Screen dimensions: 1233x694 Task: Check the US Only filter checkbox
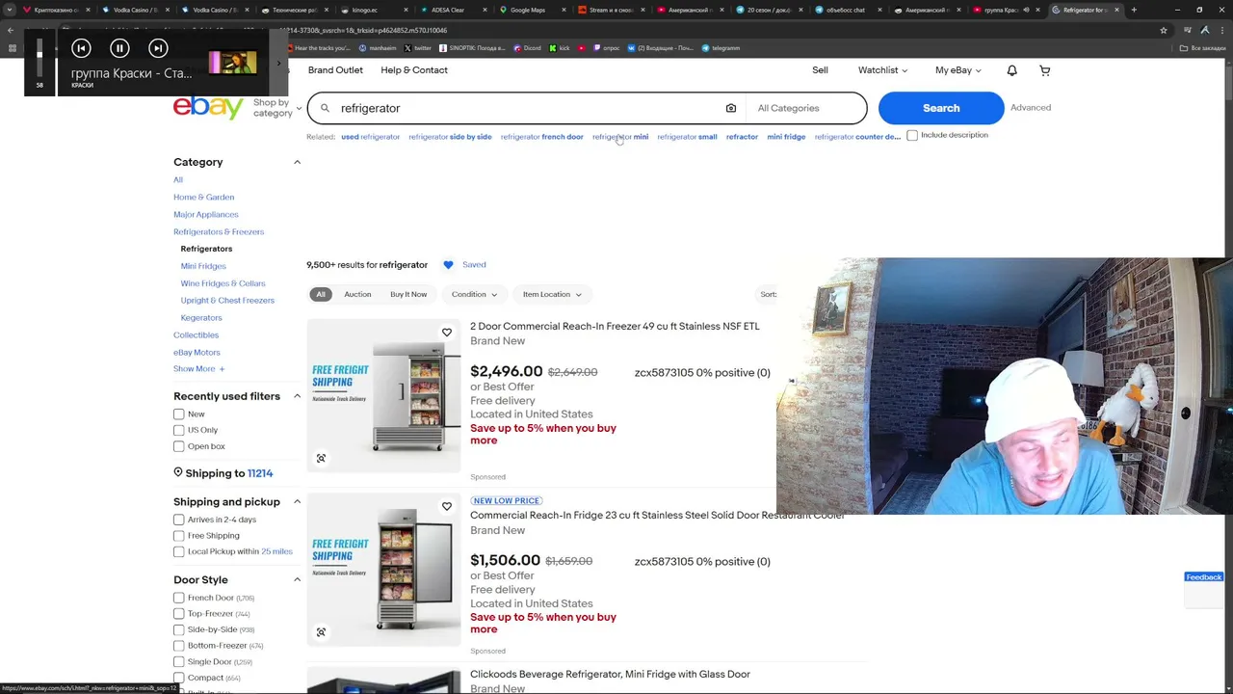click(x=178, y=430)
